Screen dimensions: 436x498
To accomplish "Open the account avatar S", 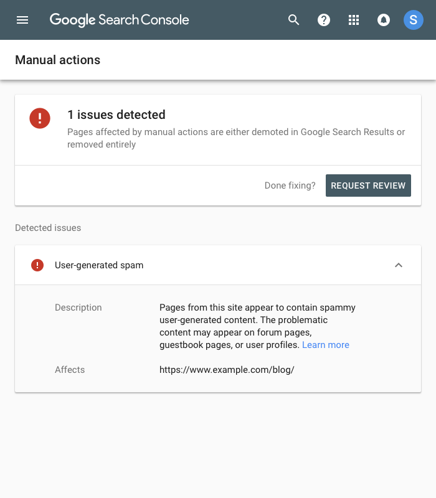I will [x=413, y=20].
